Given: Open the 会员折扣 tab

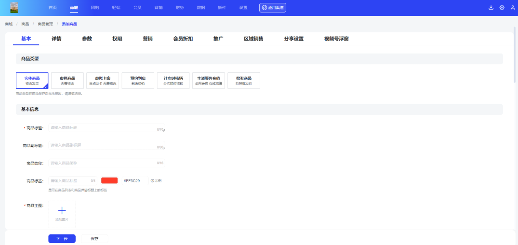Looking at the screenshot, I should [183, 39].
